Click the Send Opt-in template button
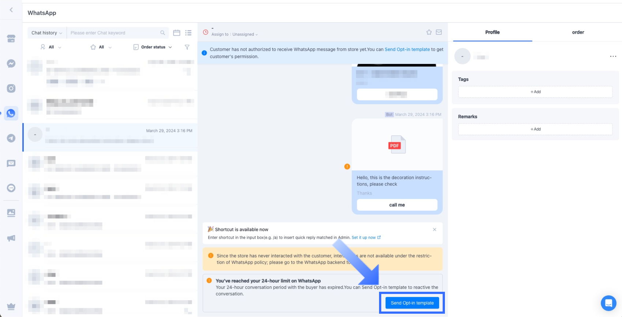Image resolution: width=622 pixels, height=317 pixels. tap(412, 303)
